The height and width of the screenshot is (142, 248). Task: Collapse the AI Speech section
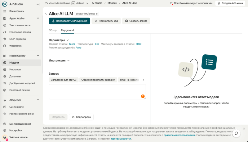click(38, 100)
